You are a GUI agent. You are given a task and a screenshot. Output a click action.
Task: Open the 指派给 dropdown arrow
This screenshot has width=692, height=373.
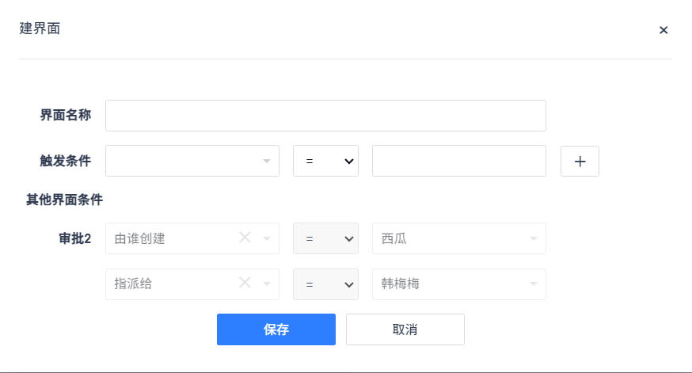point(267,284)
